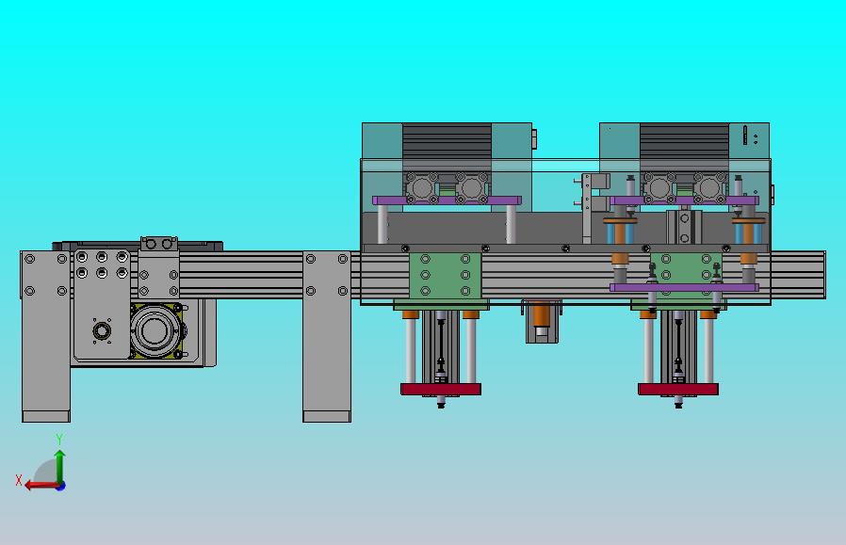The height and width of the screenshot is (545, 846).
Task: Select the left red base plate
Action: tap(441, 389)
